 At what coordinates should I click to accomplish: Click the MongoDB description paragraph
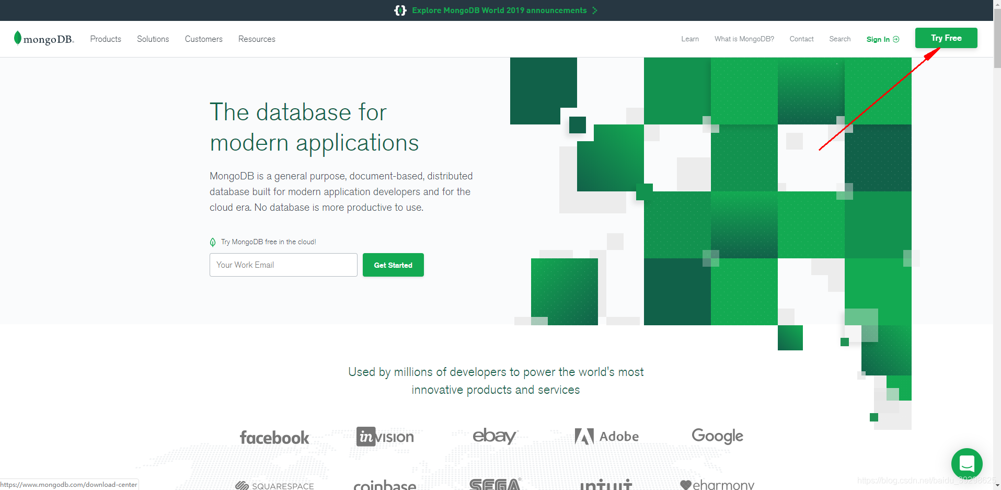(341, 192)
